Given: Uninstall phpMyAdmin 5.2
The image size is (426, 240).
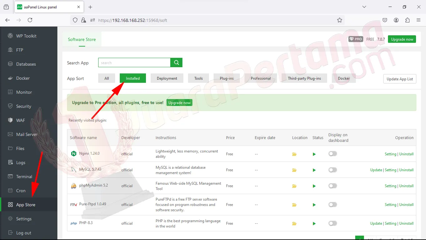Looking at the screenshot, I should click(406, 186).
